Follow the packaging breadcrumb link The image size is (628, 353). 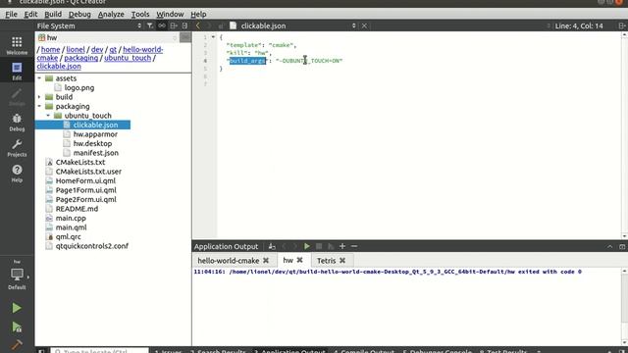tap(81, 58)
